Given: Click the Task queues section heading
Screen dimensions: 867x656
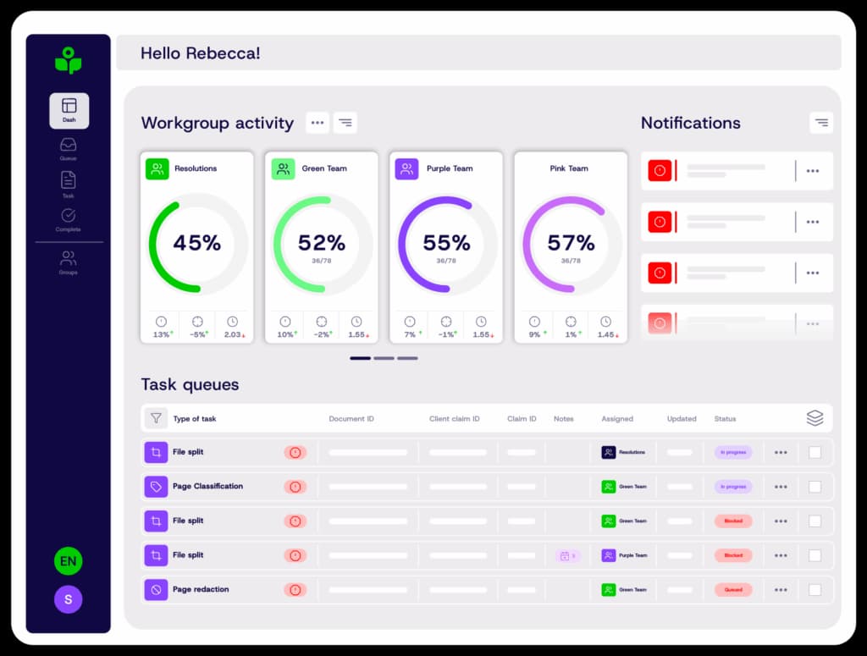Looking at the screenshot, I should 190,384.
